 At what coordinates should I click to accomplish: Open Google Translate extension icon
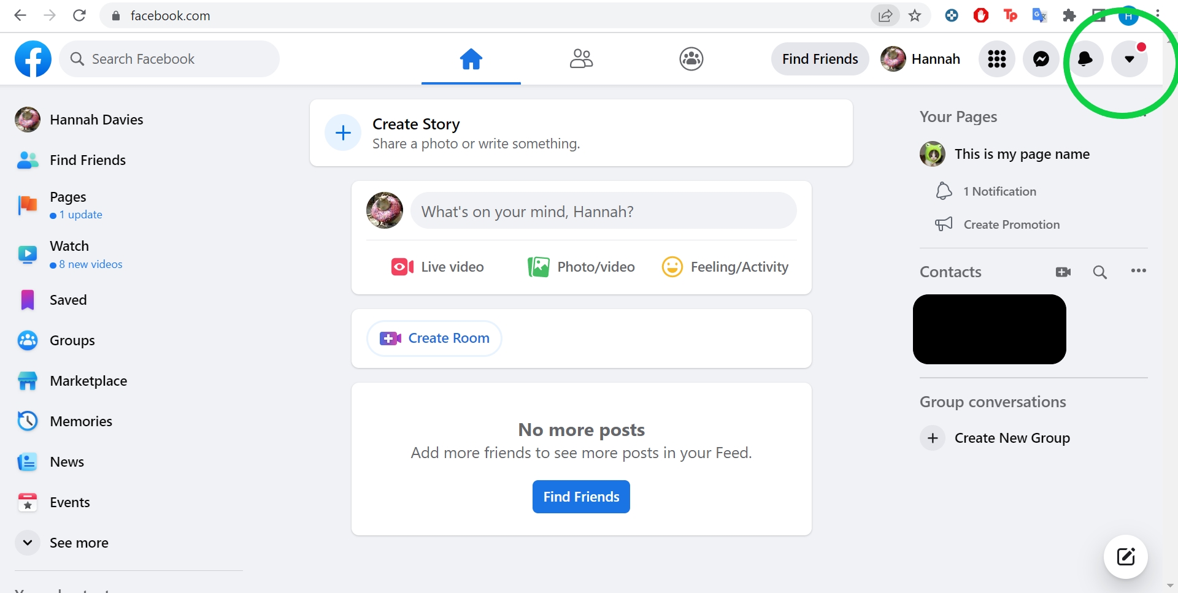pos(1040,15)
